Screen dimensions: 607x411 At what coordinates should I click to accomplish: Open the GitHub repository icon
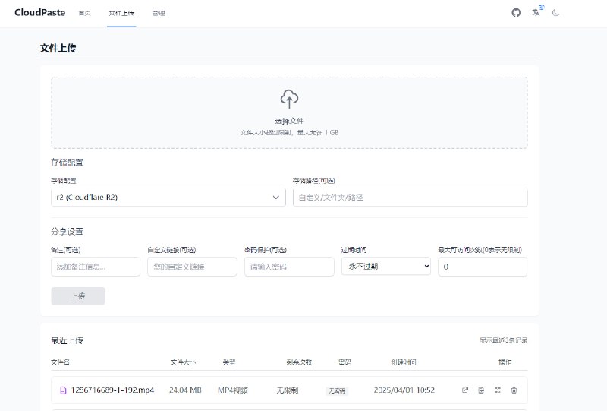[x=516, y=13]
